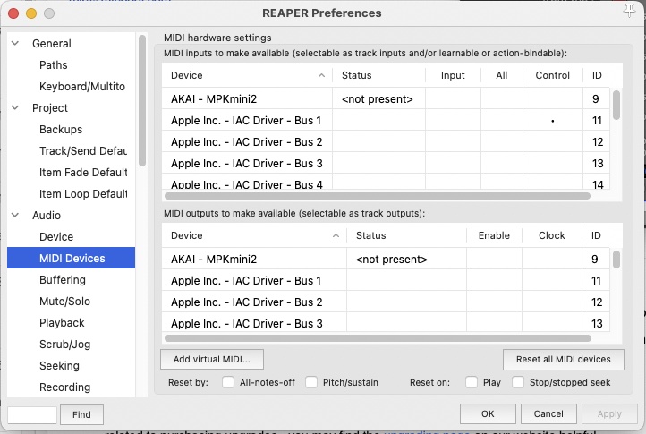Image resolution: width=646 pixels, height=434 pixels.
Task: Toggle the Control dot for IAC Driver Bus 1
Action: (x=553, y=121)
